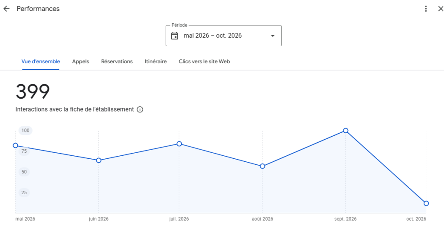
Task: Select the juil. 2026 data point on chart
Action: tap(179, 144)
